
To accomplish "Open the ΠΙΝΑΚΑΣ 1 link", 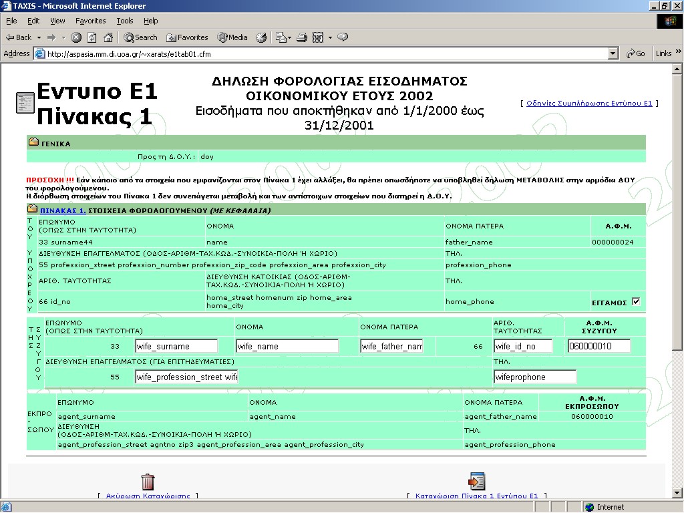I will pyautogui.click(x=63, y=210).
